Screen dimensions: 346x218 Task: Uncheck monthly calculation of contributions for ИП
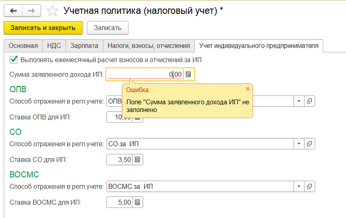[x=13, y=60]
